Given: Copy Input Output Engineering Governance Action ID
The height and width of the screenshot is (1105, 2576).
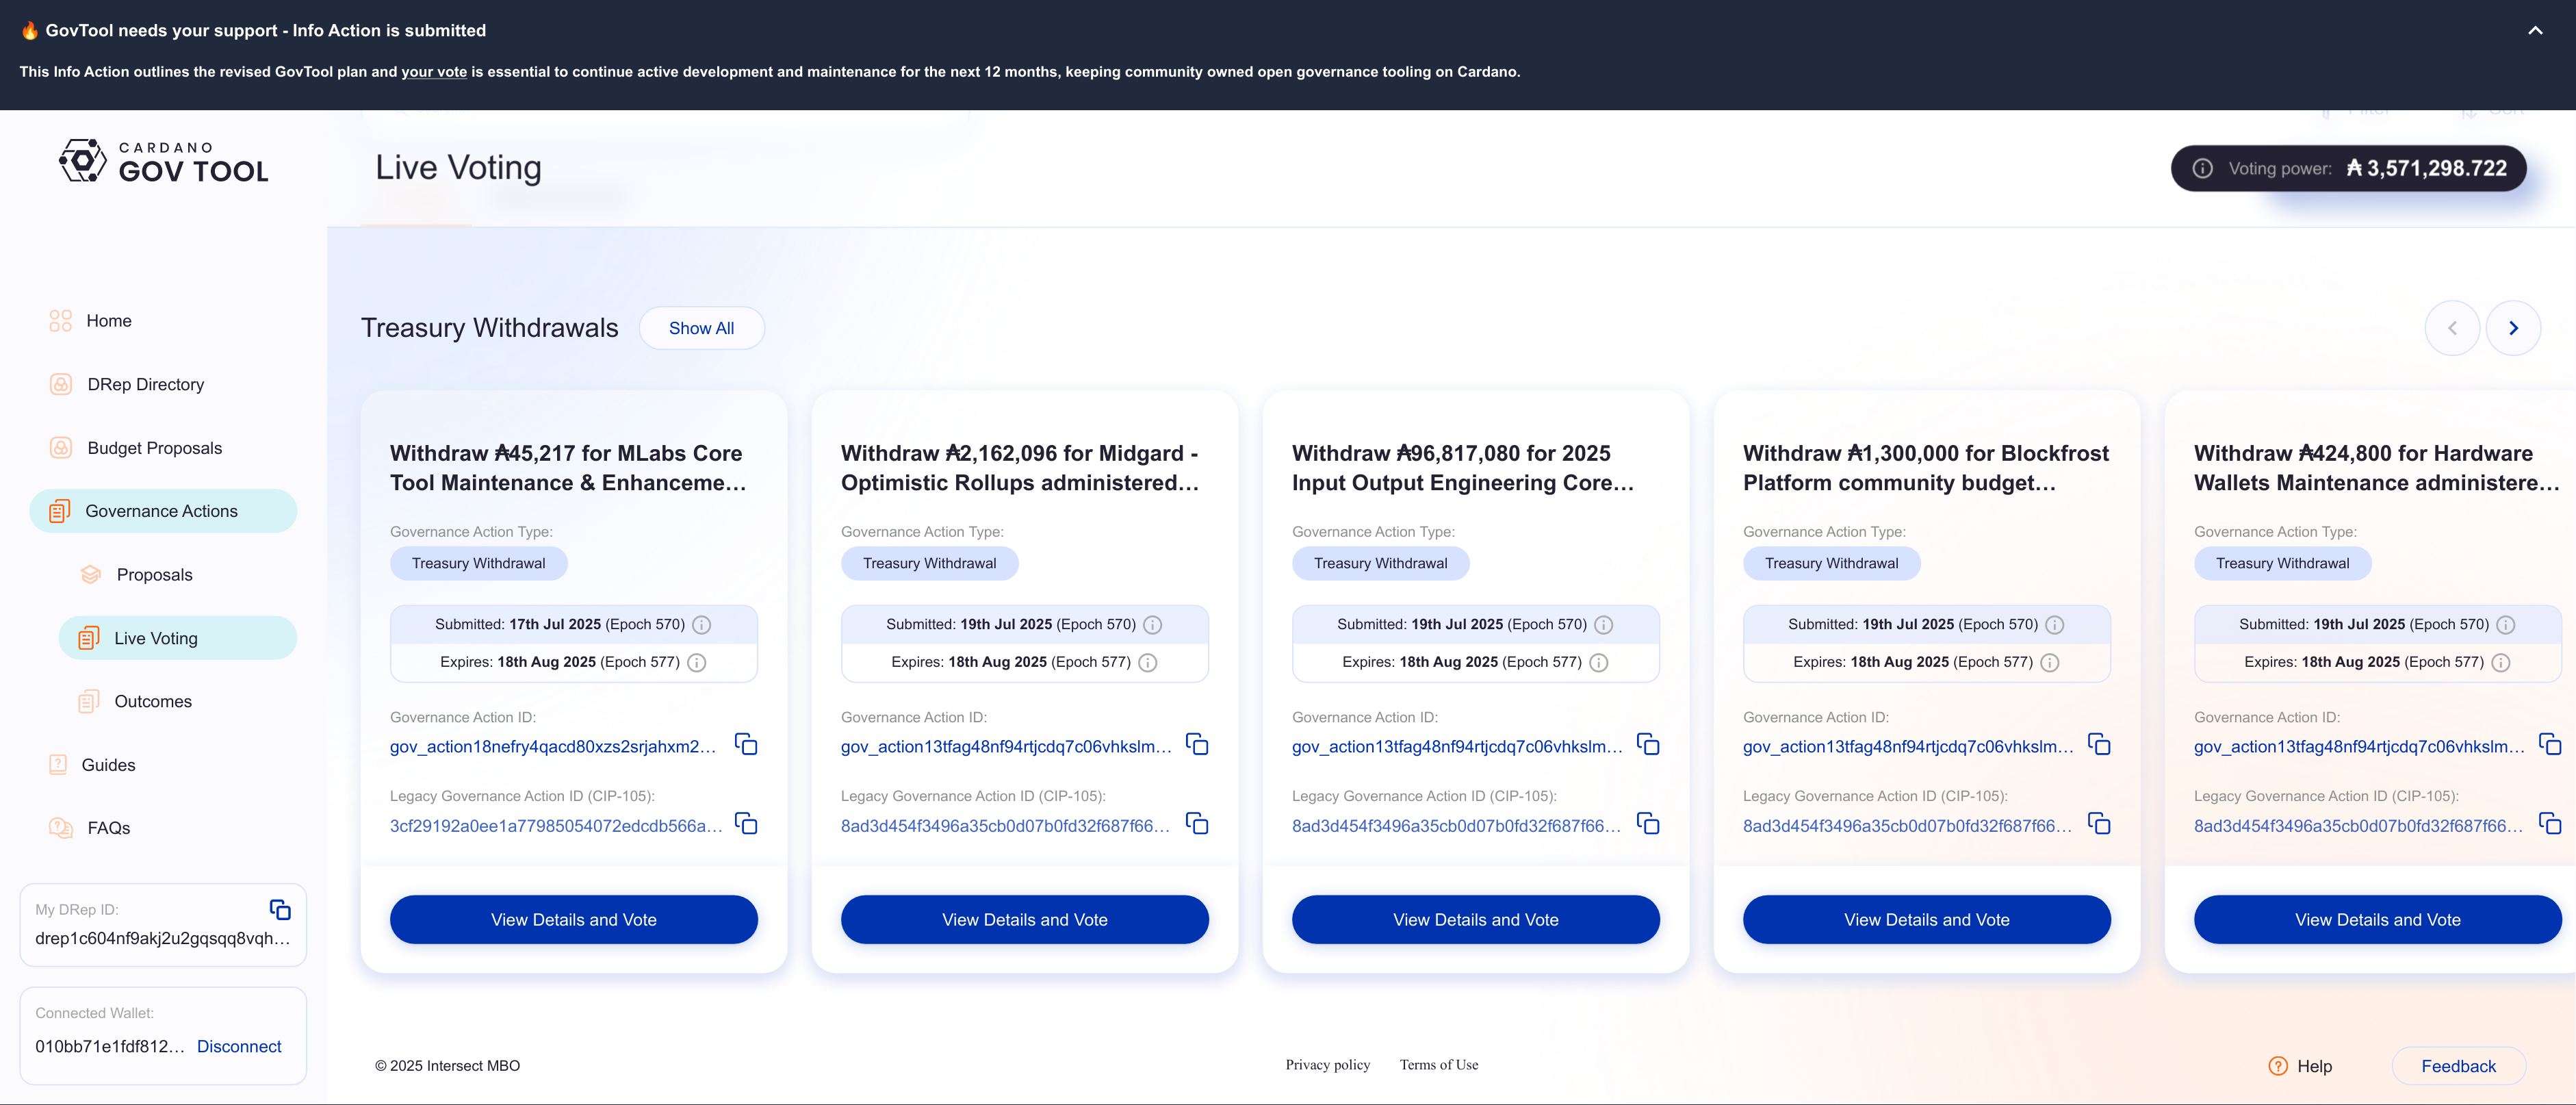Looking at the screenshot, I should 1648,745.
